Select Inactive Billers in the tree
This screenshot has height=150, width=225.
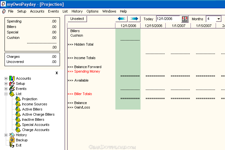[33, 119]
